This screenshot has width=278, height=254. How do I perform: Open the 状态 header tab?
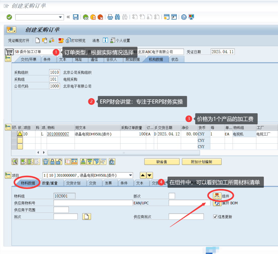175,59
